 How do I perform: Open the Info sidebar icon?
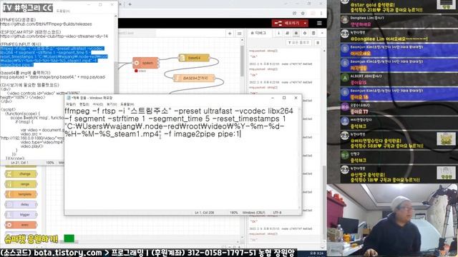278,34
